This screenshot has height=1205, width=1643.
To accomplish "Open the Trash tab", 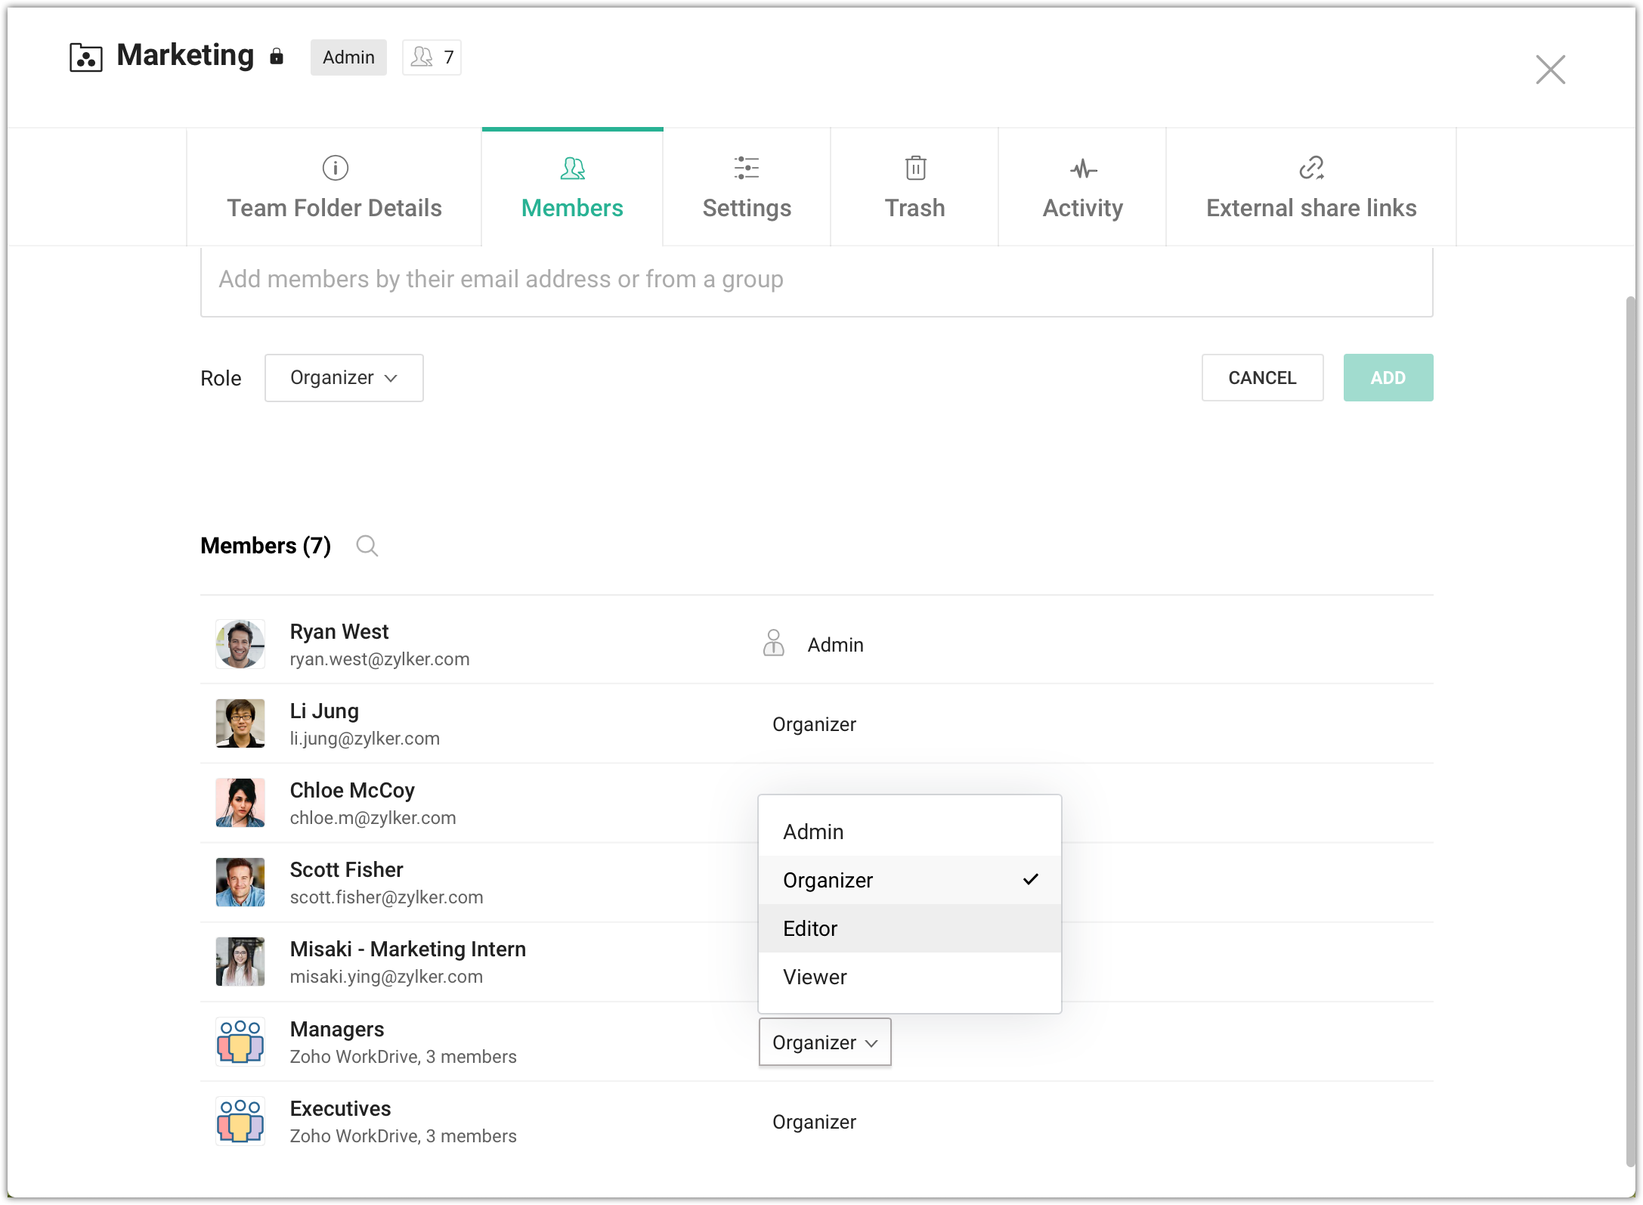I will coord(914,187).
